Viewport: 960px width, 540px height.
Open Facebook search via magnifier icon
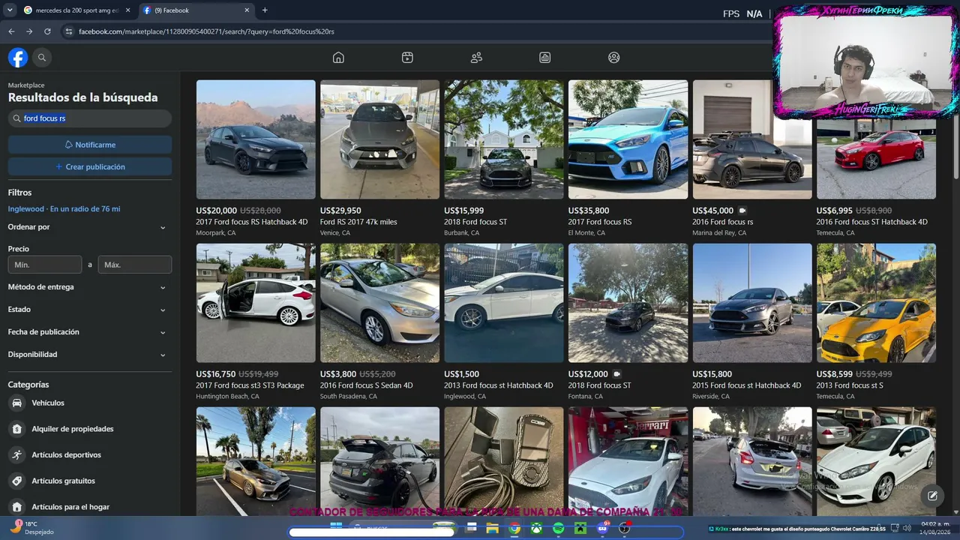[42, 58]
